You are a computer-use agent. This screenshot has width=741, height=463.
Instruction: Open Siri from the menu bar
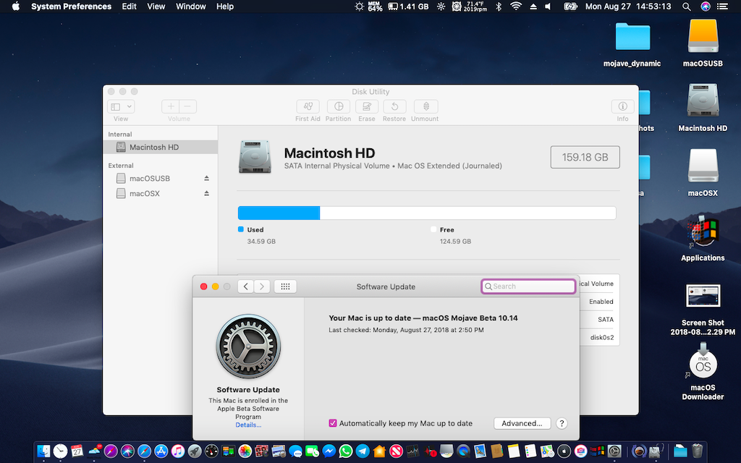click(x=705, y=7)
